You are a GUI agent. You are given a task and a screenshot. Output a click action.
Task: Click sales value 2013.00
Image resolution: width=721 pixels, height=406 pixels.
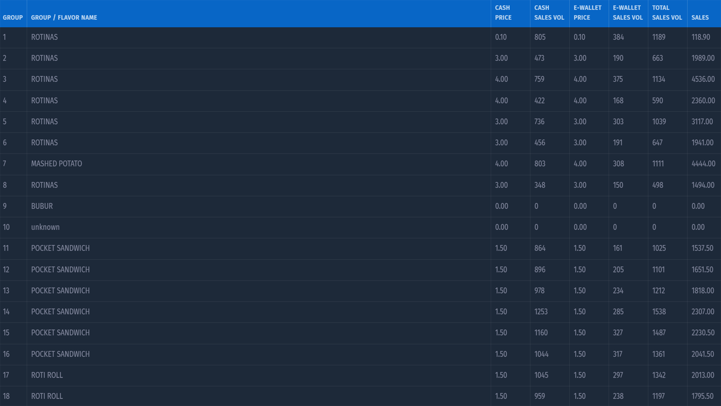[703, 375]
